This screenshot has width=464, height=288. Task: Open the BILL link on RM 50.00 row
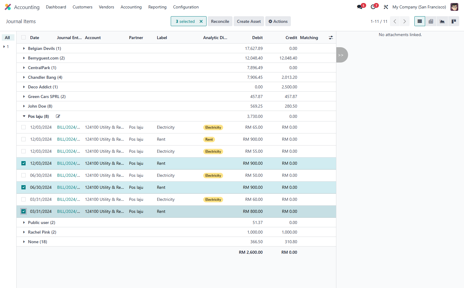(x=69, y=175)
